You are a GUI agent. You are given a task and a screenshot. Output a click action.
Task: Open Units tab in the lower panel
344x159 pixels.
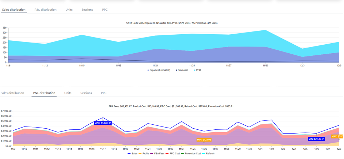[68, 93]
